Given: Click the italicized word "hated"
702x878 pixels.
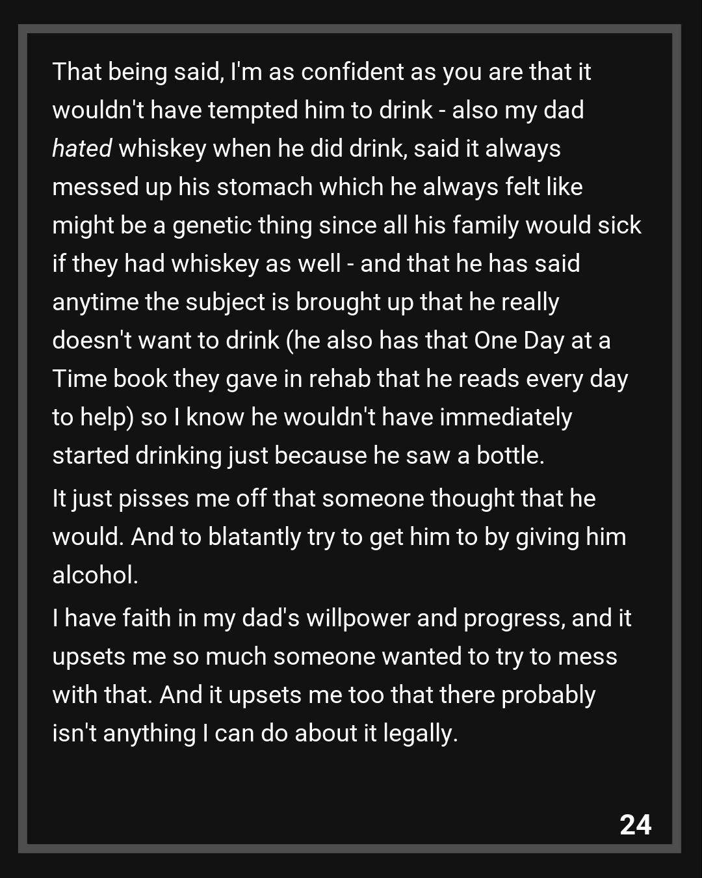Looking at the screenshot, I should click(x=82, y=149).
